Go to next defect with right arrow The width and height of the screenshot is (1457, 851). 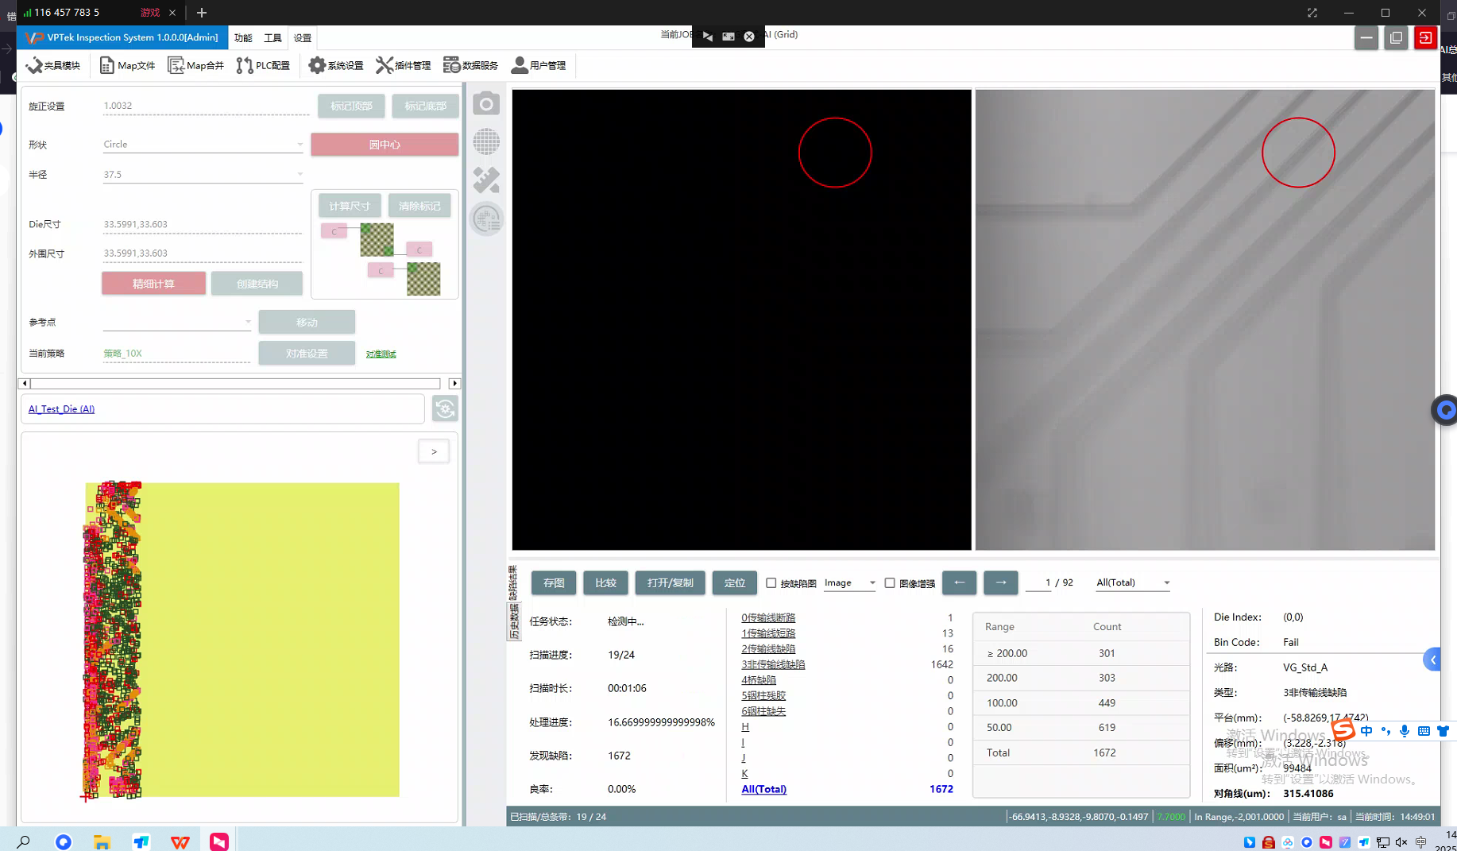pyautogui.click(x=1000, y=582)
